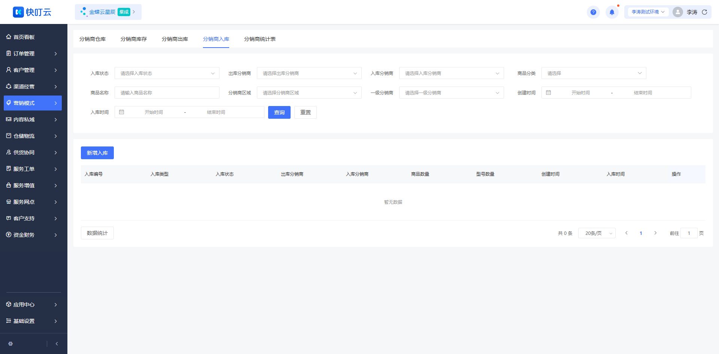Click the 商品名称 input field
The height and width of the screenshot is (354, 719).
pos(167,93)
